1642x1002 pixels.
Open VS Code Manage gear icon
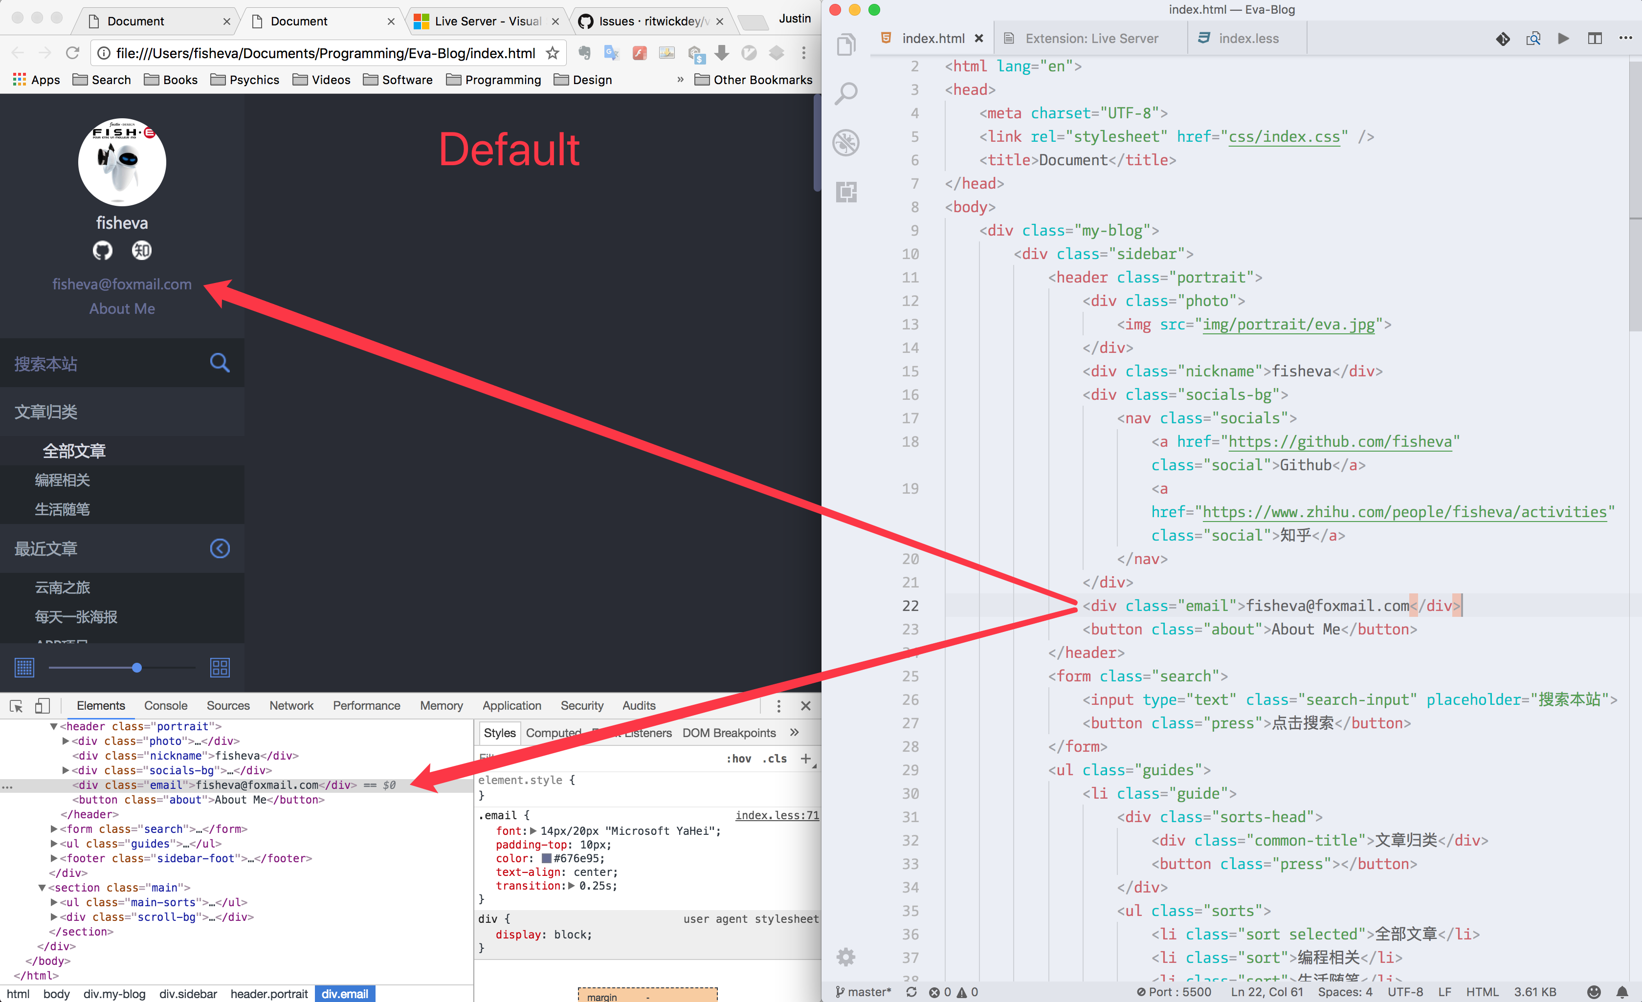tap(845, 957)
